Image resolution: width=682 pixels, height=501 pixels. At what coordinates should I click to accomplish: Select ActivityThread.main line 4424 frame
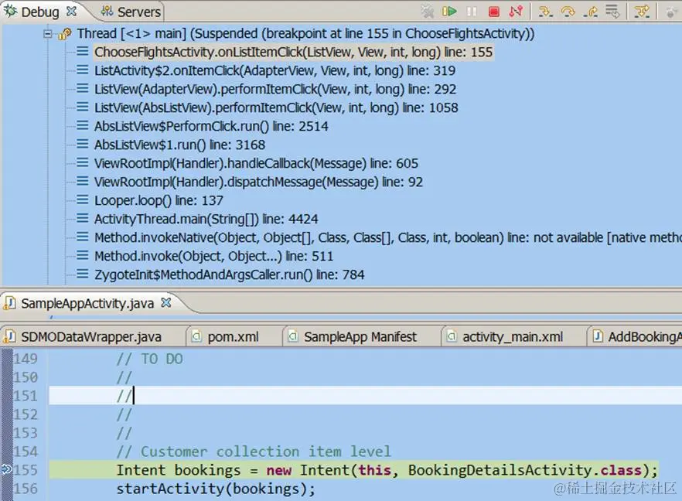206,219
